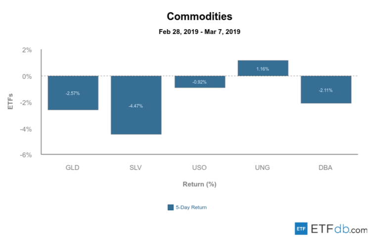371x237 pixels.
Task: Select the USO bar showing -0.92%
Action: (200, 82)
